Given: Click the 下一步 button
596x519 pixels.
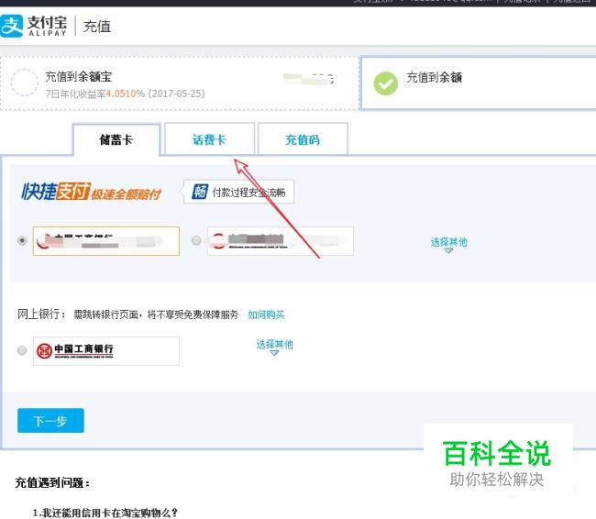Looking at the screenshot, I should (50, 421).
